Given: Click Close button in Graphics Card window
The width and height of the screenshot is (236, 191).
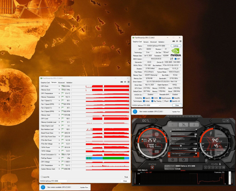Looking at the screenshot, I should 177,105.
